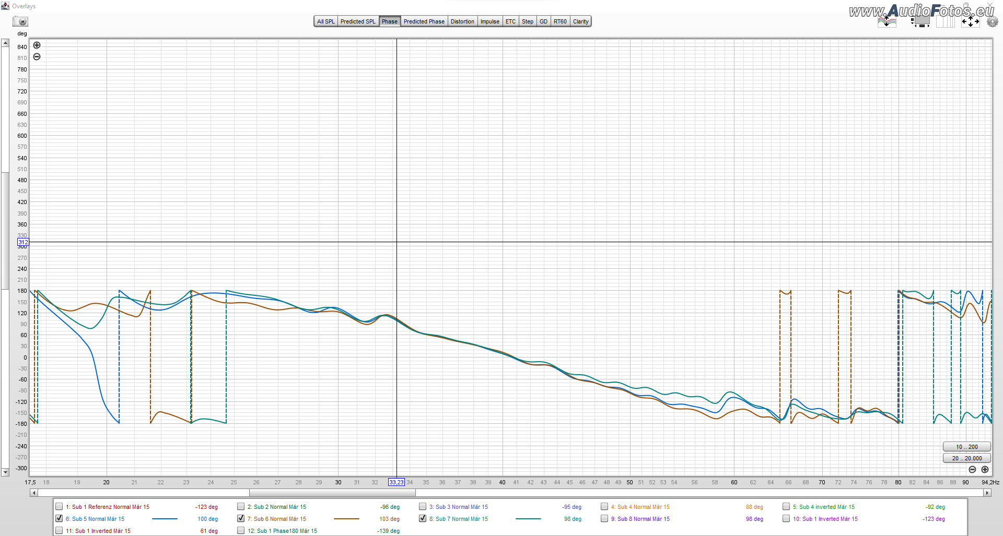Image resolution: width=1003 pixels, height=536 pixels.
Task: Open Predicted Phase tab
Action: [x=424, y=21]
